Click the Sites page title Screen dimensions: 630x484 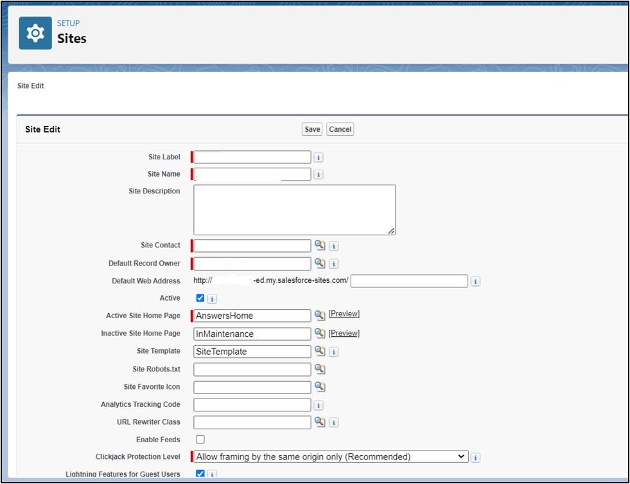pyautogui.click(x=71, y=39)
